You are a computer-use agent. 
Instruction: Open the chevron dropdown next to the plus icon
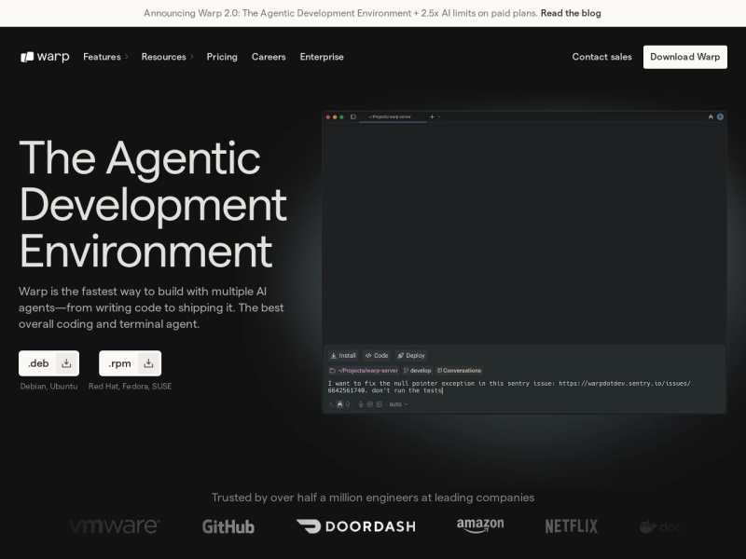point(438,117)
